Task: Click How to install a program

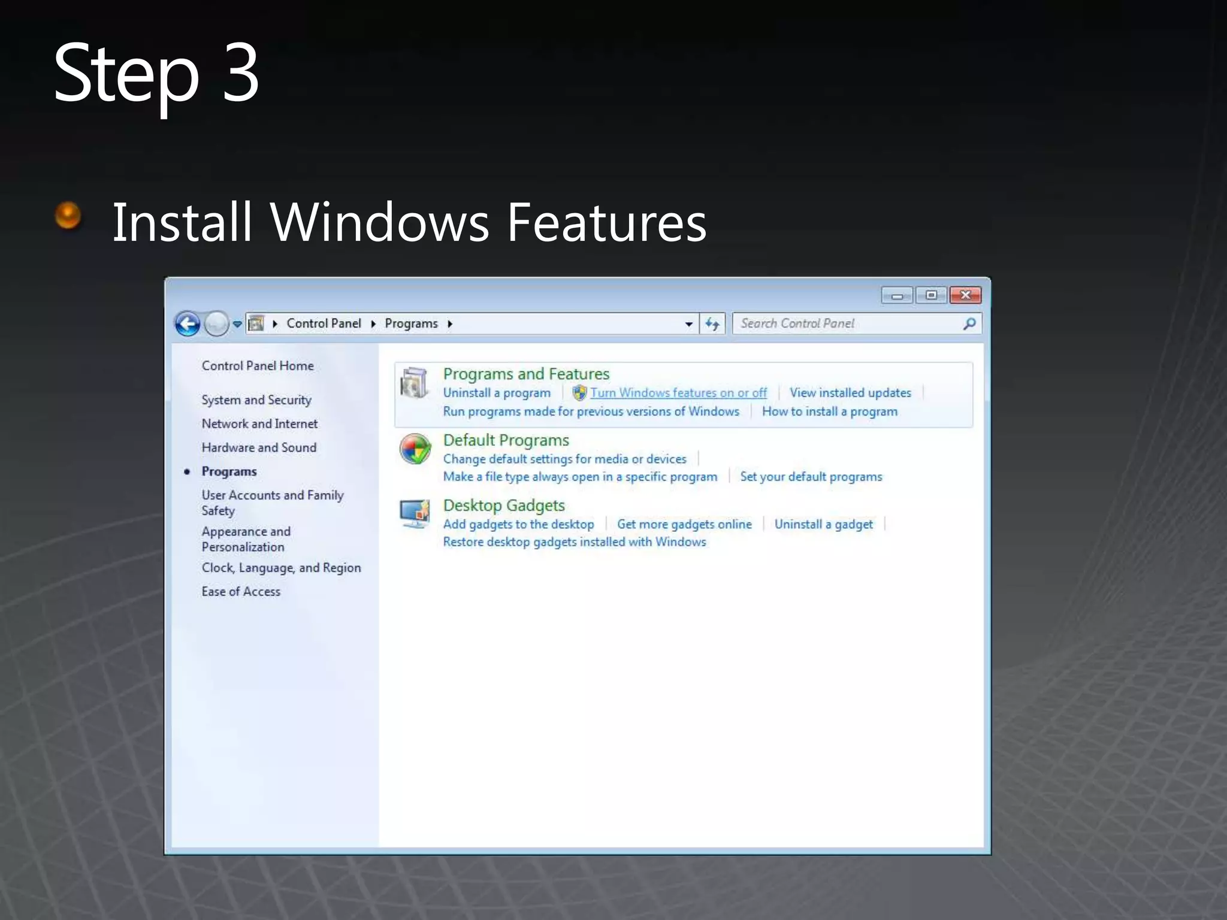Action: tap(830, 411)
